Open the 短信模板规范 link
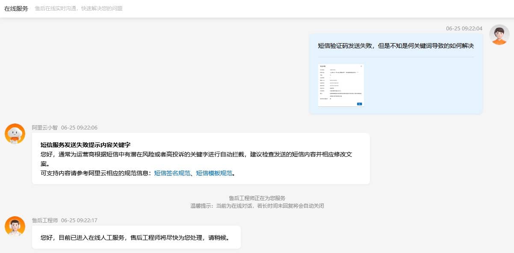Image resolution: width=514 pixels, height=253 pixels. click(x=214, y=173)
